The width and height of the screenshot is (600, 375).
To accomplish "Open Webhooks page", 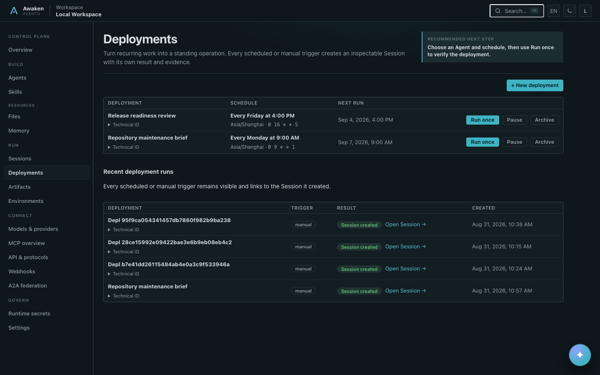I will [x=46, y=271].
